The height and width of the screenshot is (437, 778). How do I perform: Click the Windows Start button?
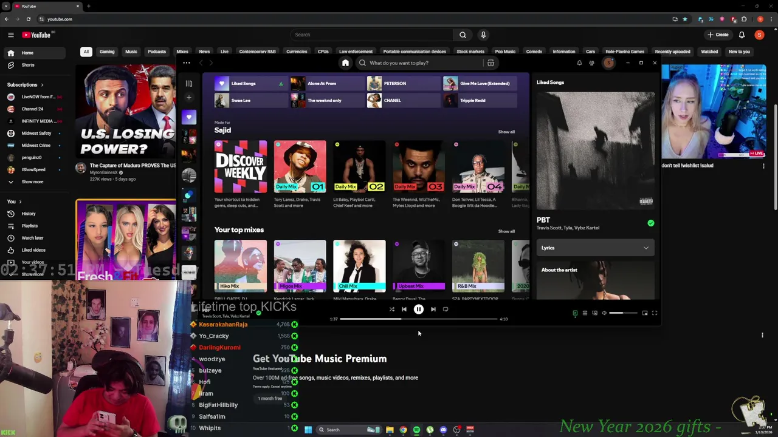pos(308,430)
